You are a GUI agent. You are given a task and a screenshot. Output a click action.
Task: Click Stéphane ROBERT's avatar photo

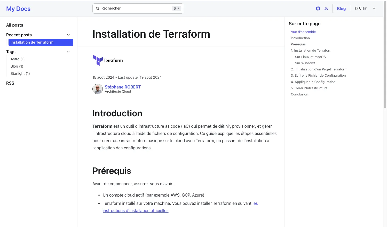pos(98,89)
